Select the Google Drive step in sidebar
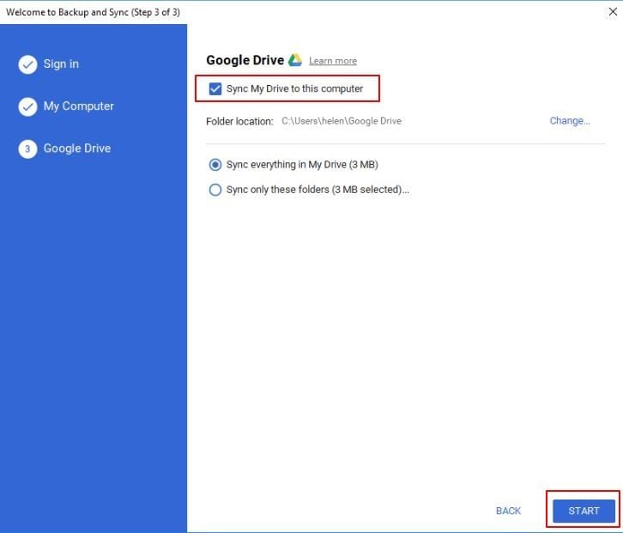Image resolution: width=623 pixels, height=533 pixels. point(77,148)
